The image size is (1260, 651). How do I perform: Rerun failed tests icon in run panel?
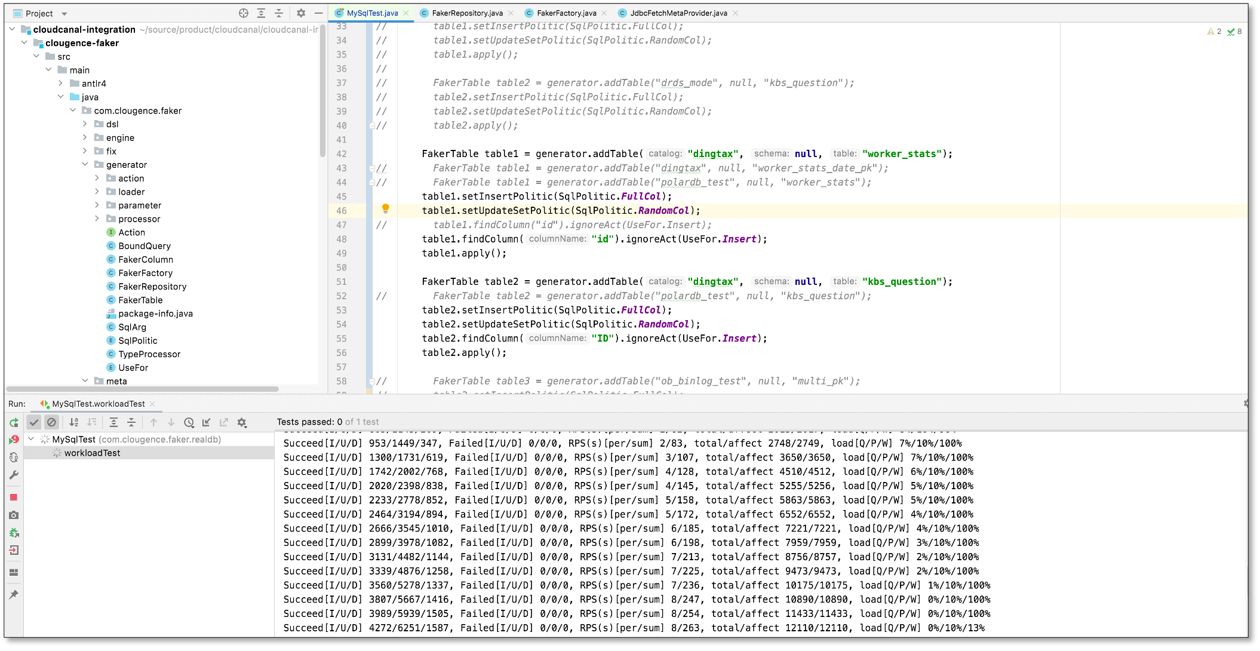tap(14, 438)
